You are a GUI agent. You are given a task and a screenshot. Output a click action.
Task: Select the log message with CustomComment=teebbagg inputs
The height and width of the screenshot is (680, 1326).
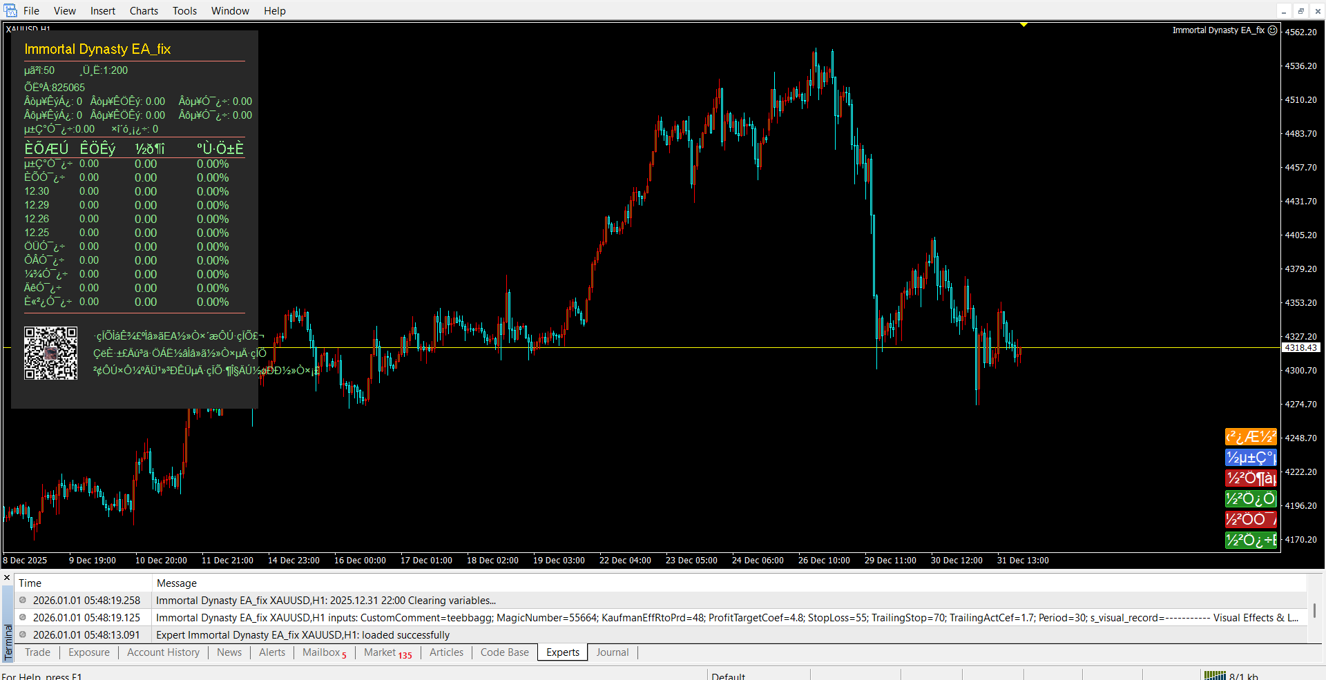727,618
